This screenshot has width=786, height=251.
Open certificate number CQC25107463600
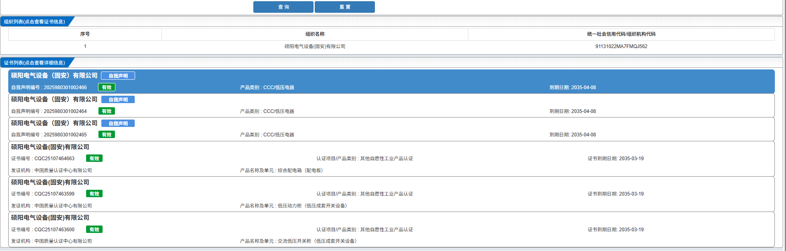click(54, 230)
